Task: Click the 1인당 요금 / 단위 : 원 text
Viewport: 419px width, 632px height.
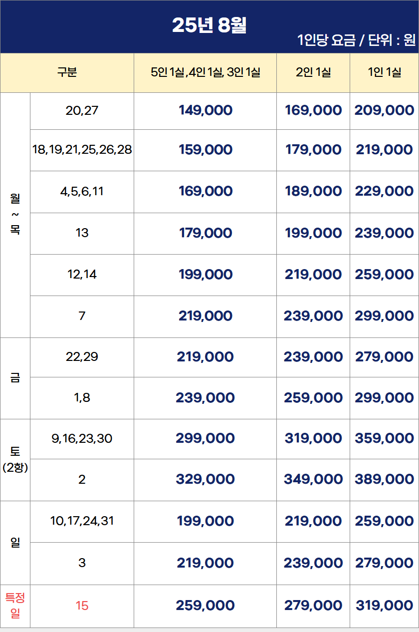Action: [x=356, y=41]
